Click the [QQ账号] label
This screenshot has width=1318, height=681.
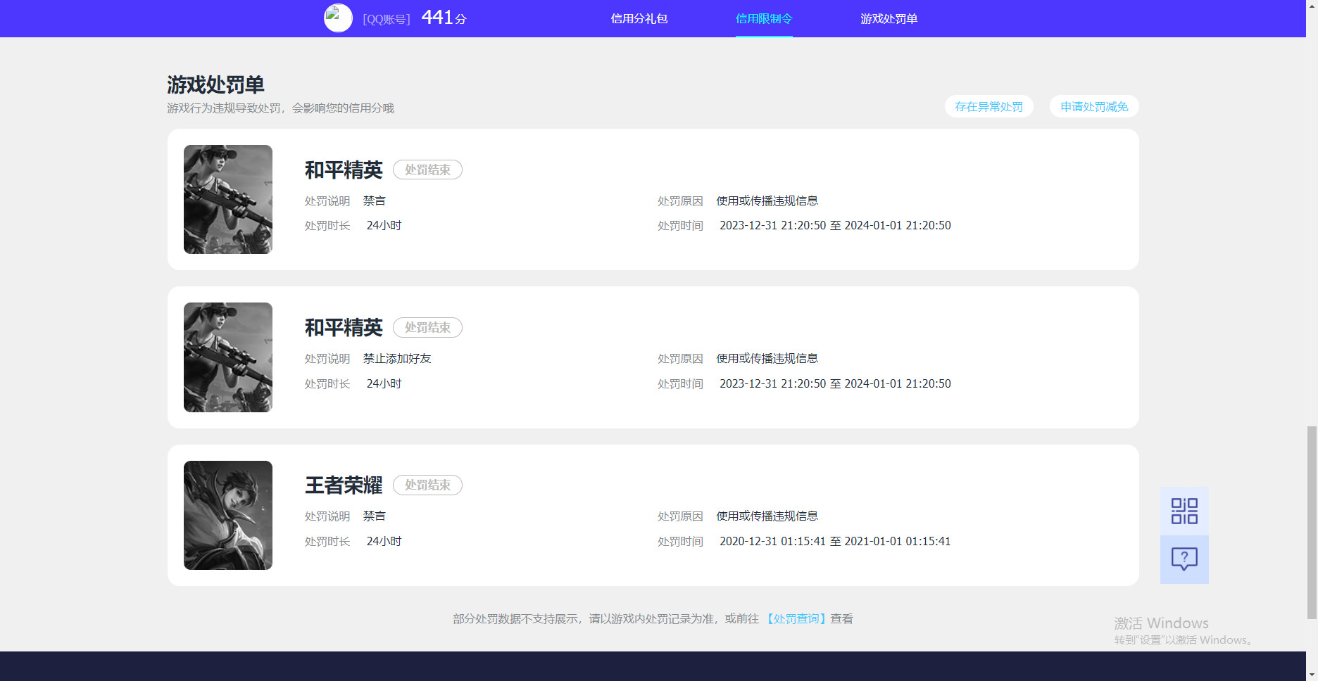coord(387,19)
